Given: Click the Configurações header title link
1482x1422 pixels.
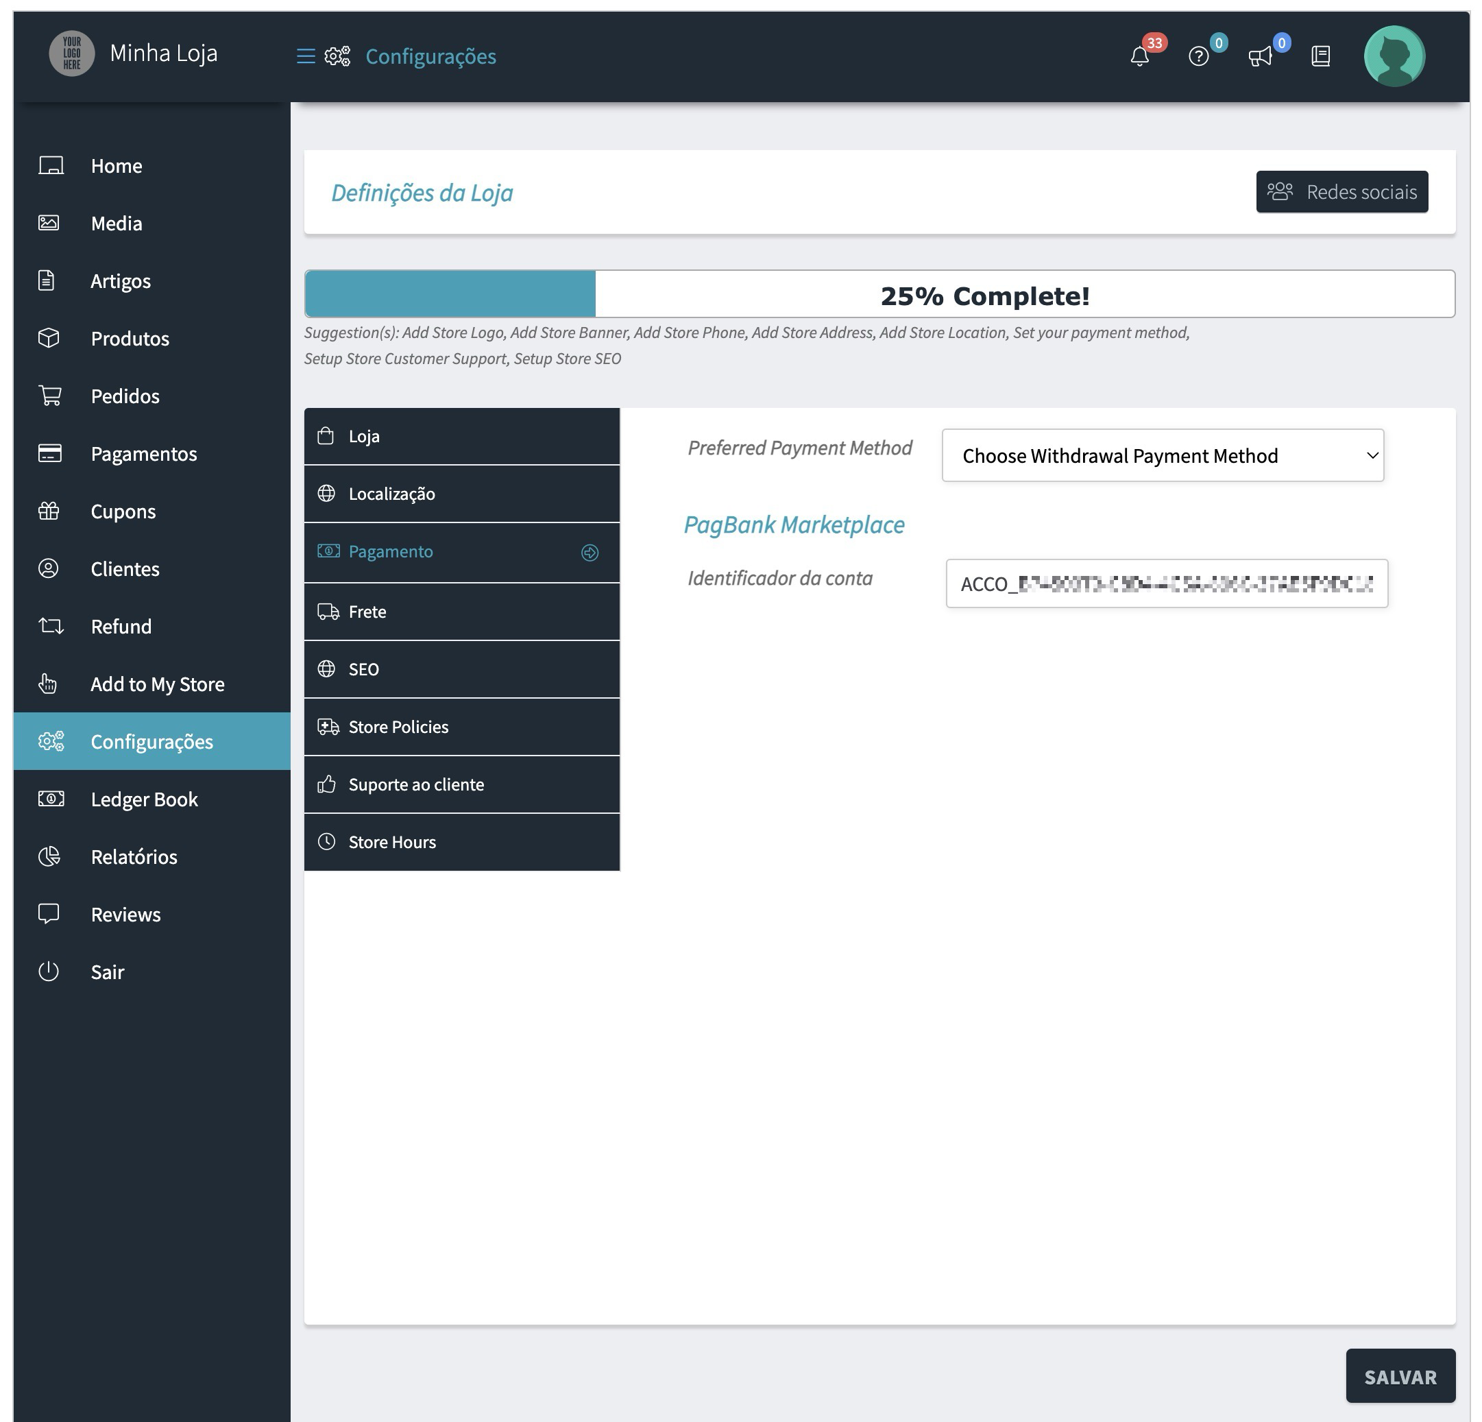Looking at the screenshot, I should [x=431, y=56].
